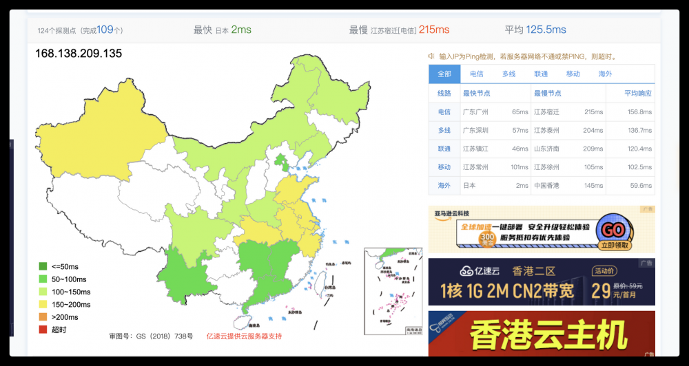Click the >200ms legend color swatch
This screenshot has width=689, height=366.
(x=43, y=317)
